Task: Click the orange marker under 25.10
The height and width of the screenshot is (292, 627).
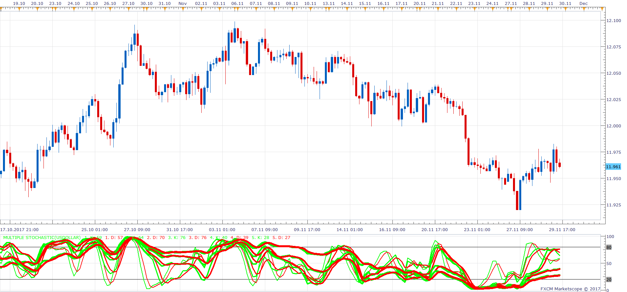Action: point(92,9)
